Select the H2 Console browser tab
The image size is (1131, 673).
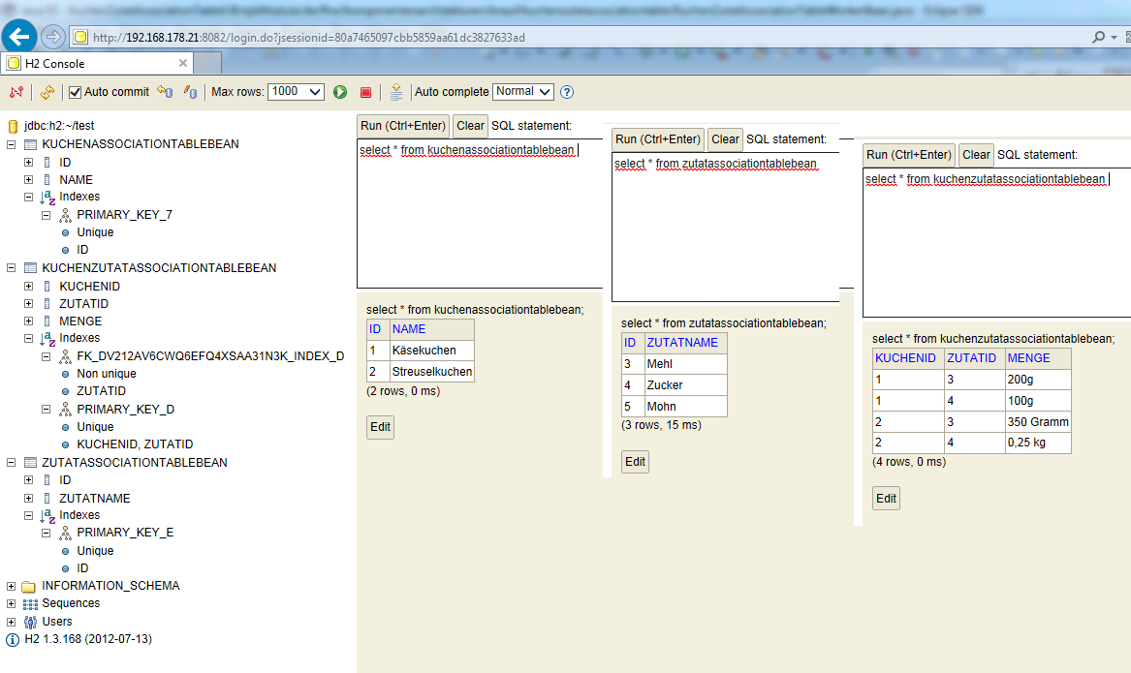tap(97, 63)
